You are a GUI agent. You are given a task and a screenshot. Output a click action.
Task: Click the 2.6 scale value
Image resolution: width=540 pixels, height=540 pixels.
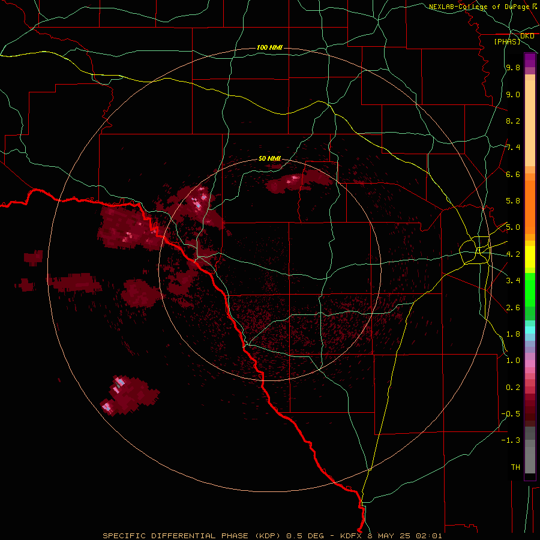(x=513, y=308)
